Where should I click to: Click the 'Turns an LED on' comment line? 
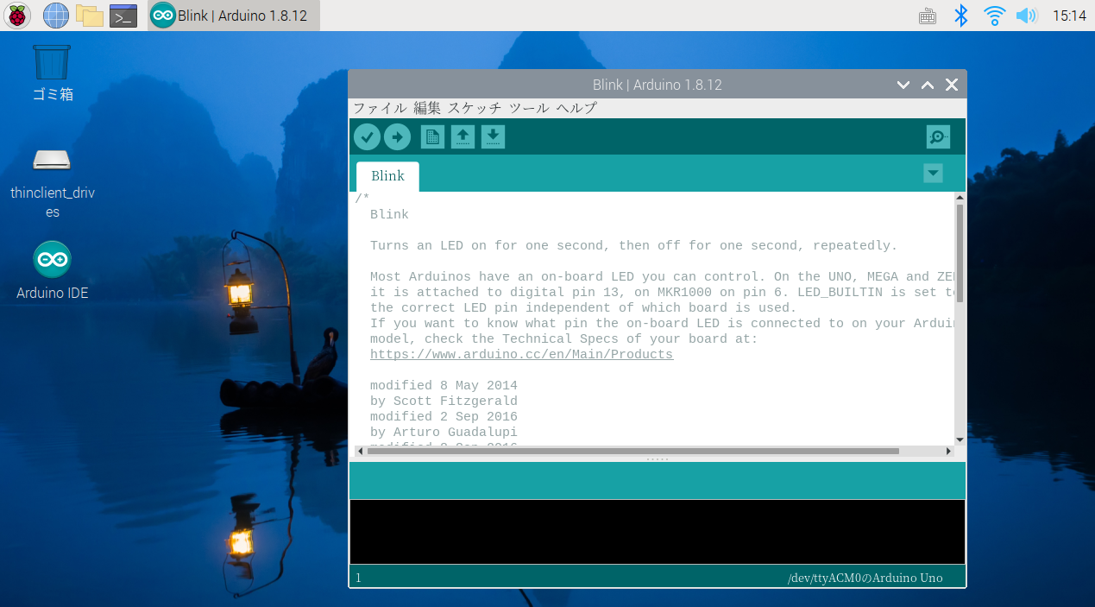pyautogui.click(x=633, y=246)
